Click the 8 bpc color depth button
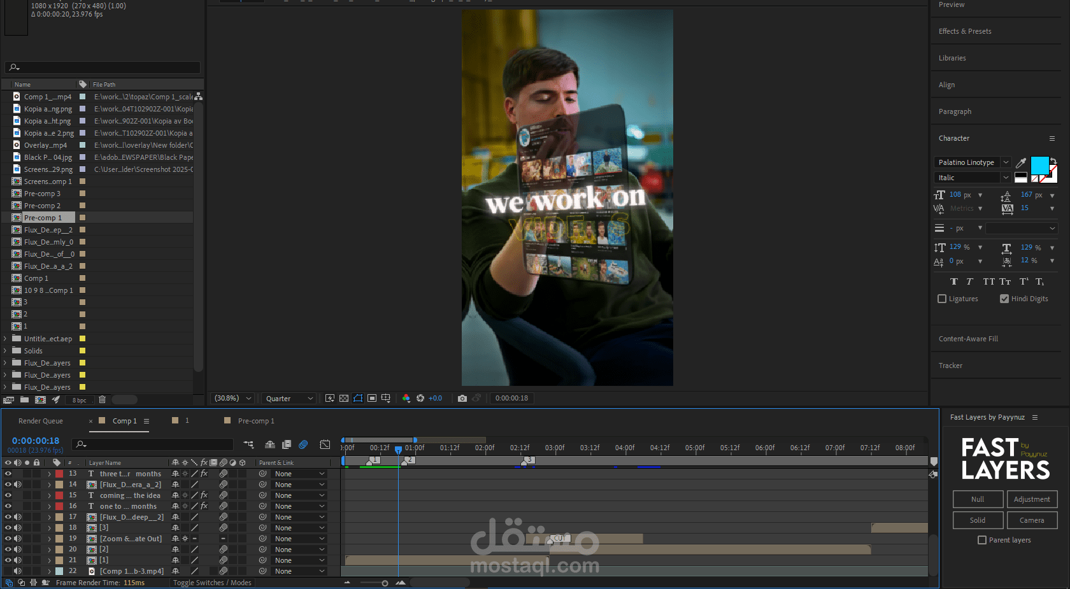 [x=79, y=400]
